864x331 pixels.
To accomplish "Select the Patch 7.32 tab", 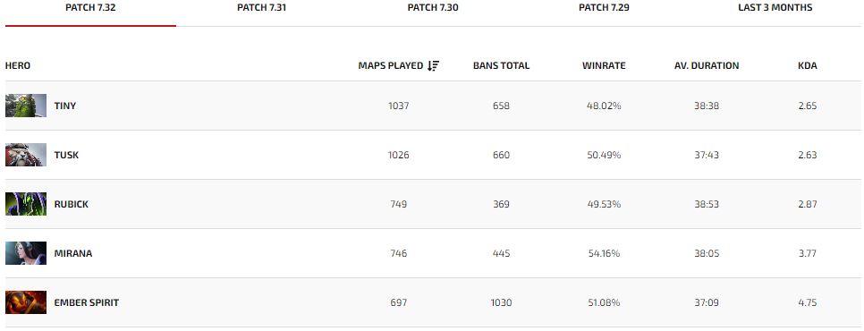I will coord(90,8).
